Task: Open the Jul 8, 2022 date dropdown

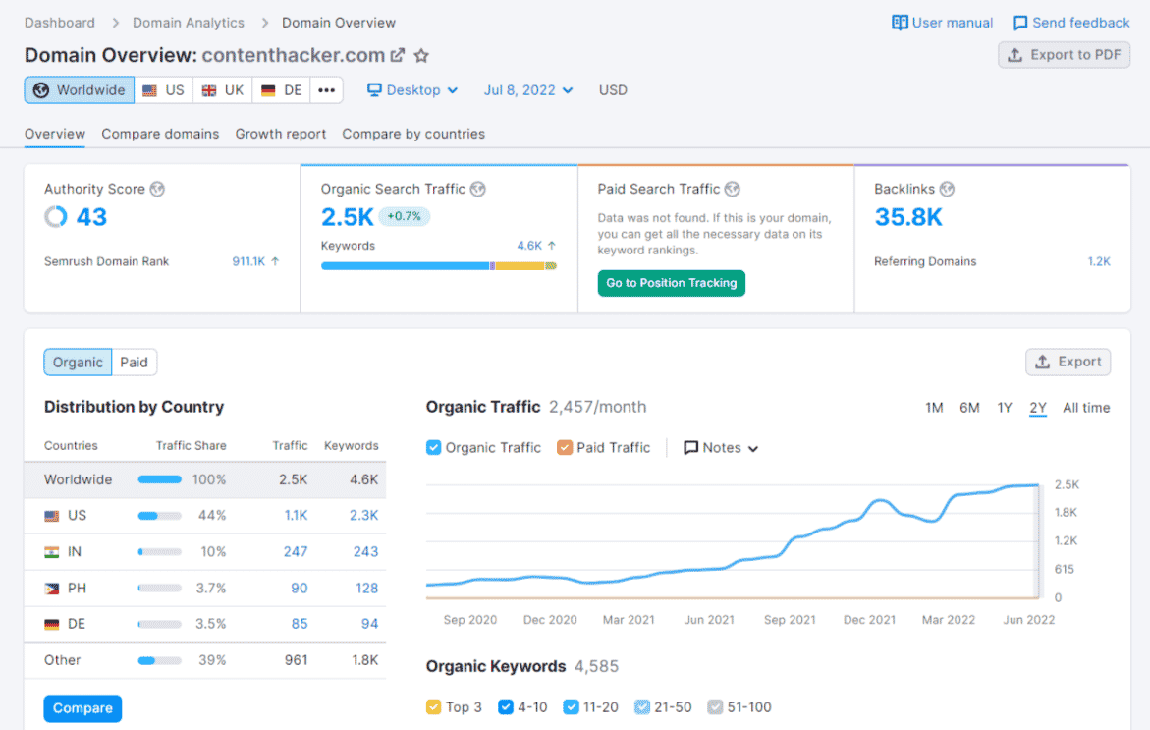Action: 528,90
